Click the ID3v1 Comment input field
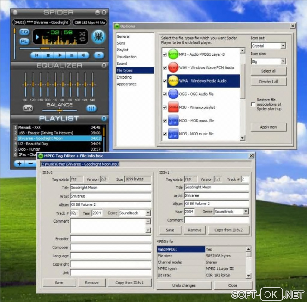This screenshot has width=307, height=302. coord(216,220)
